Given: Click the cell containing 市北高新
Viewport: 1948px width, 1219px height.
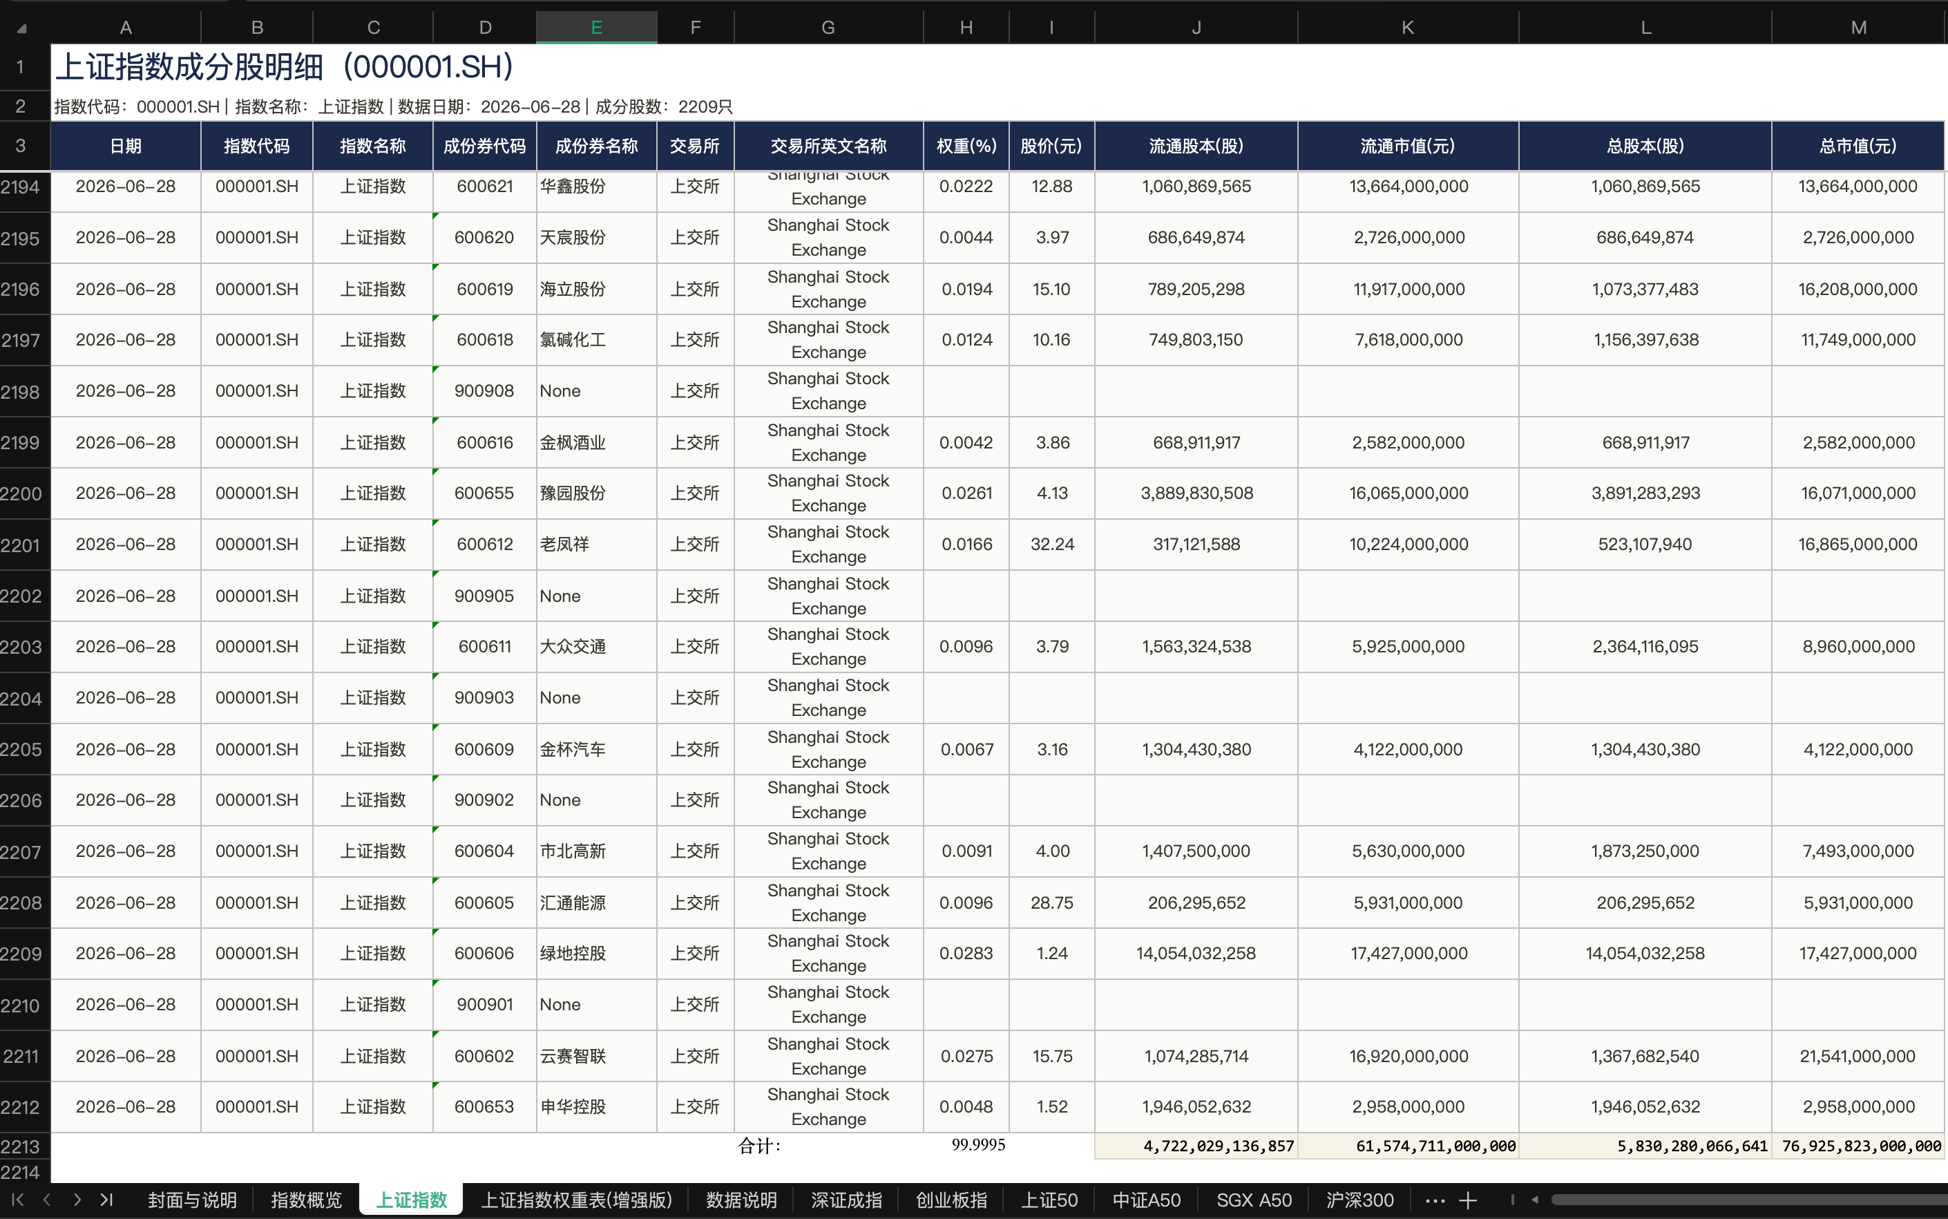Looking at the screenshot, I should tap(596, 851).
